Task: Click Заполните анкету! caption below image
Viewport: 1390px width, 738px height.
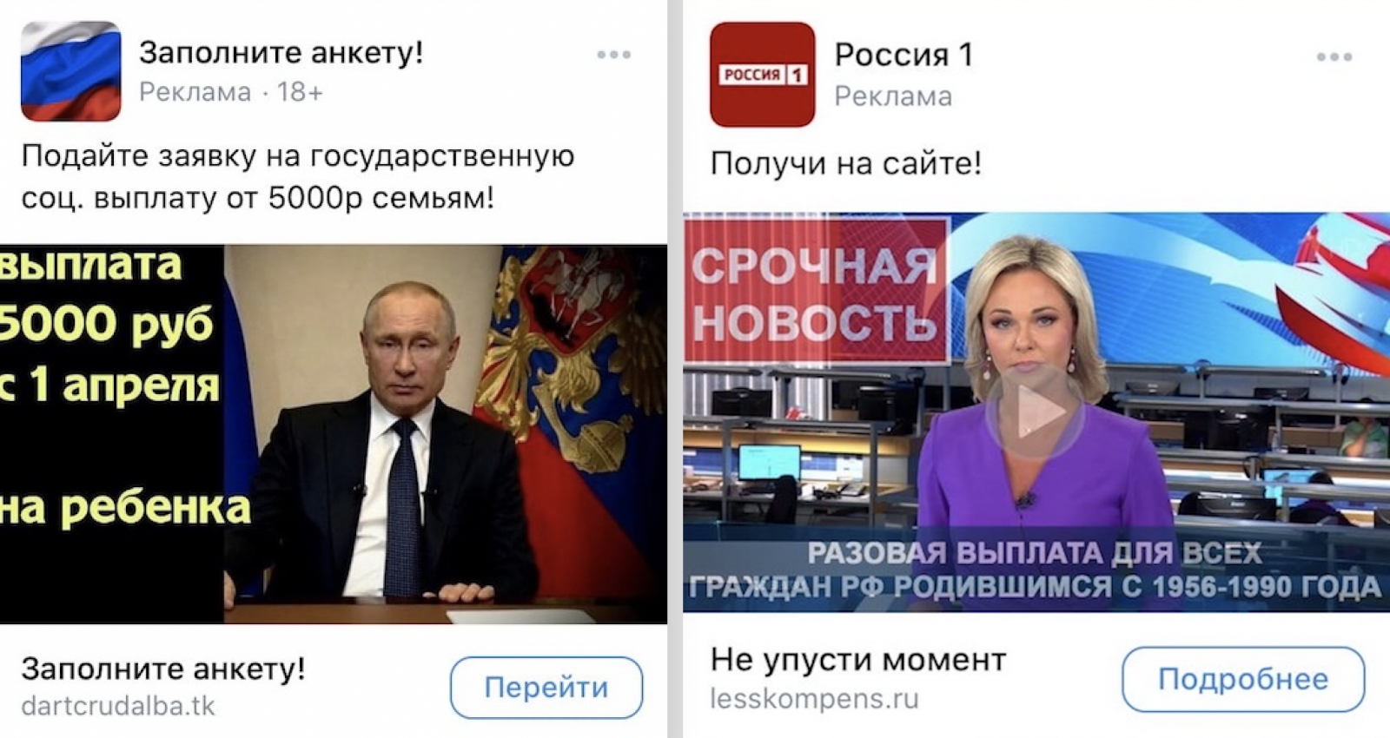Action: (x=163, y=669)
